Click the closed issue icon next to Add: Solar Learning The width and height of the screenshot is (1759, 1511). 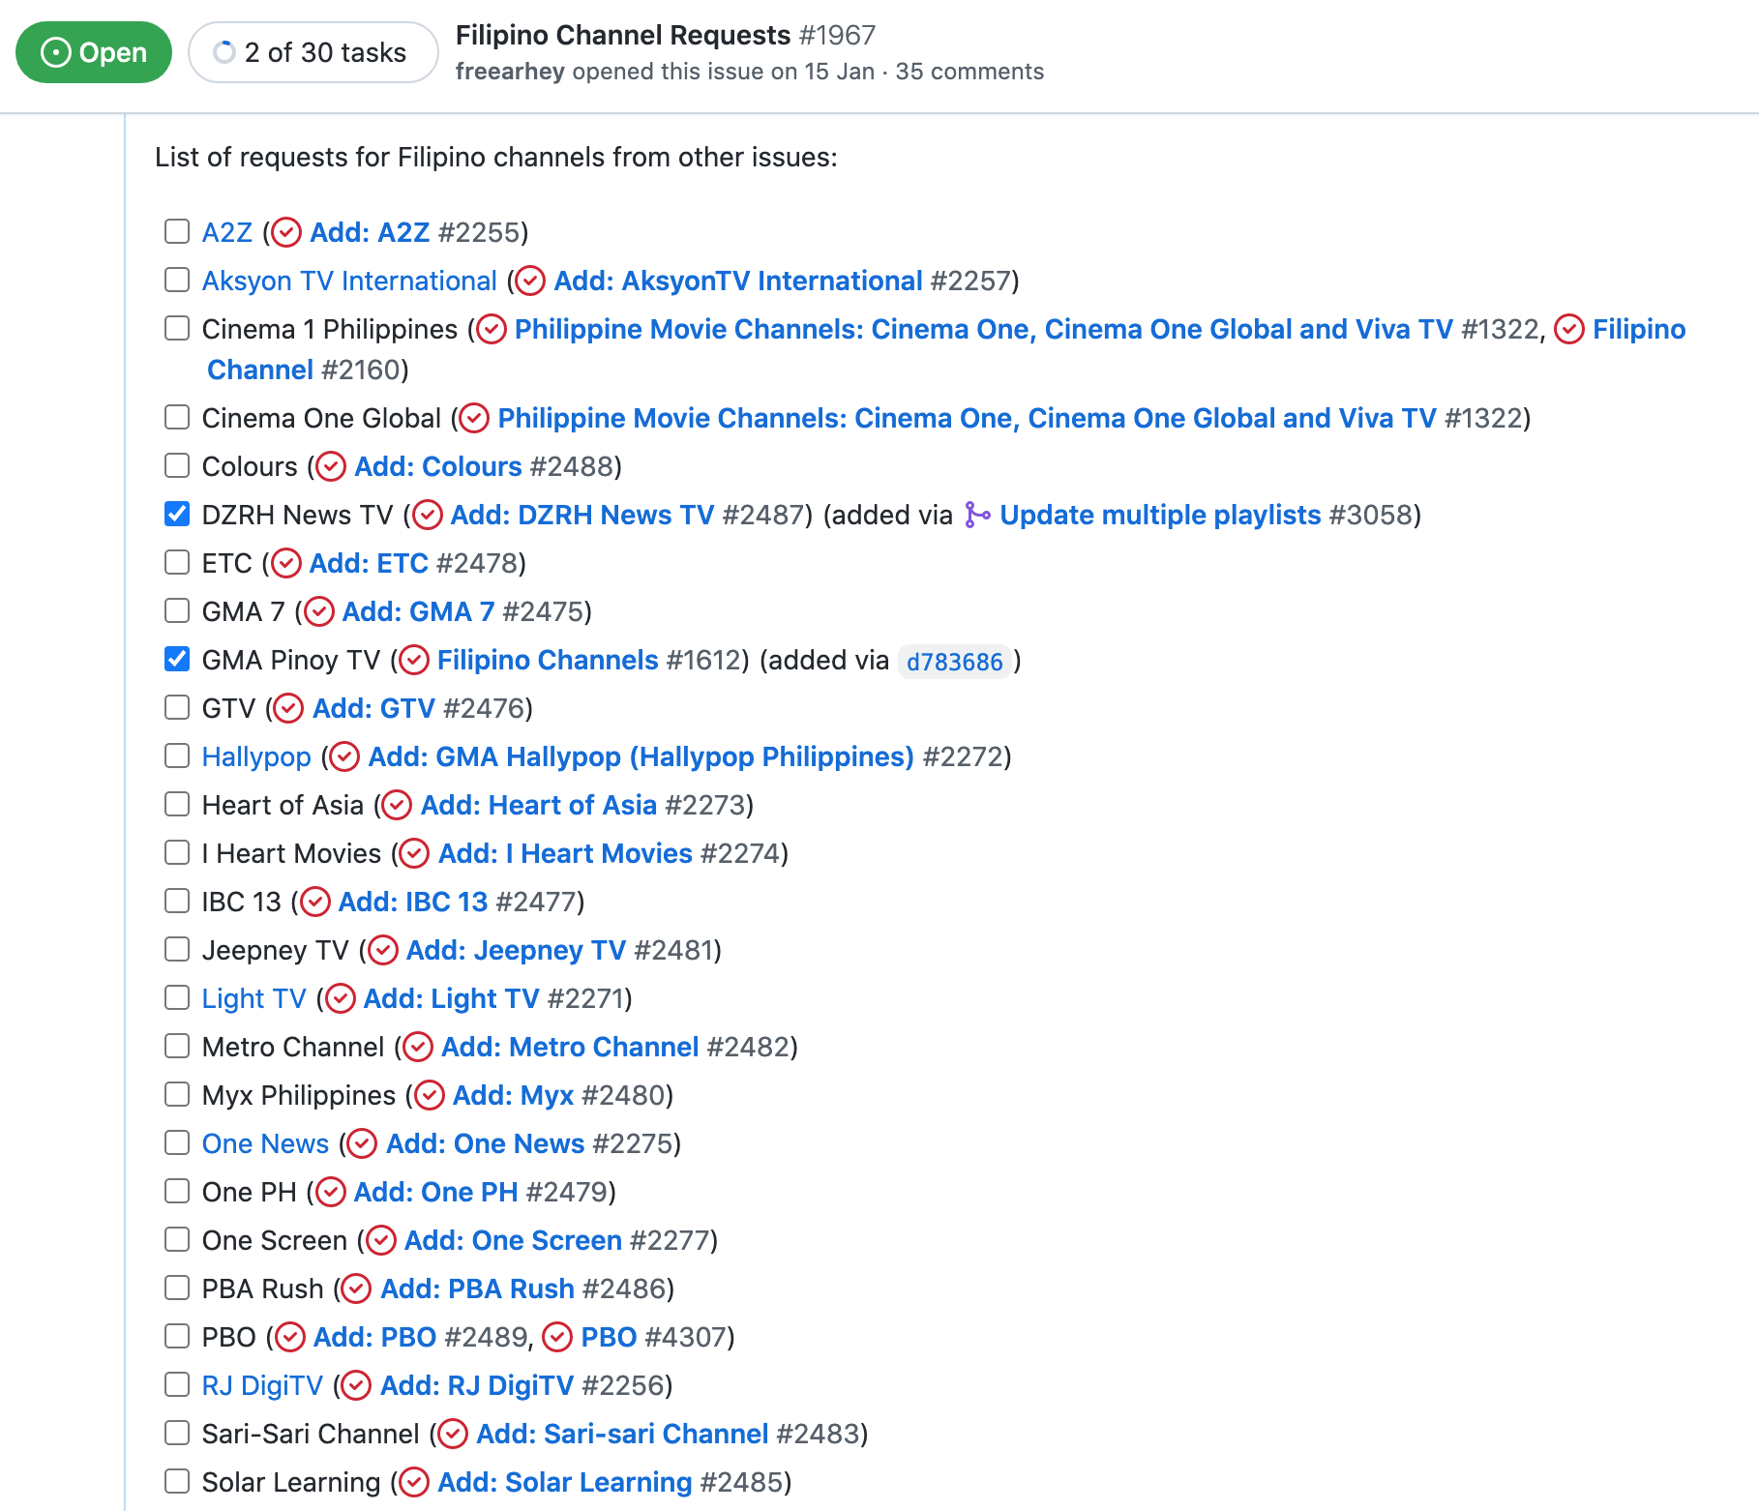point(415,1482)
